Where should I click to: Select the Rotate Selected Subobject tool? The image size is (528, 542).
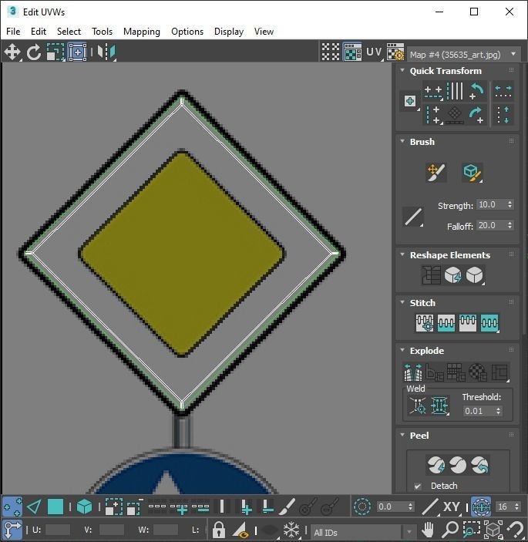pos(34,52)
